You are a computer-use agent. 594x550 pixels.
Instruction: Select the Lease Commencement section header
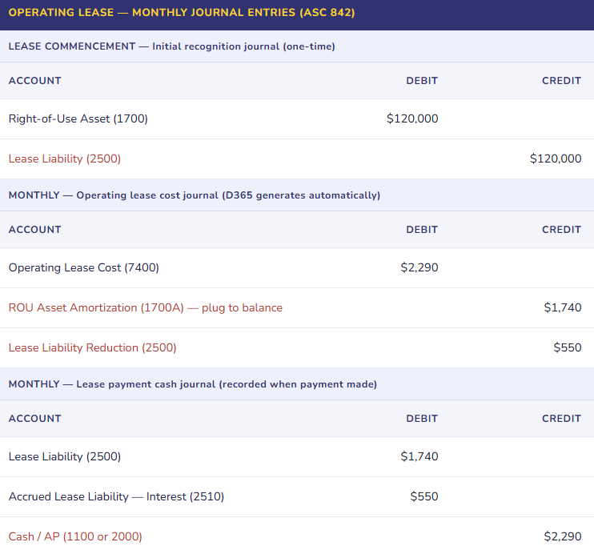[x=171, y=46]
